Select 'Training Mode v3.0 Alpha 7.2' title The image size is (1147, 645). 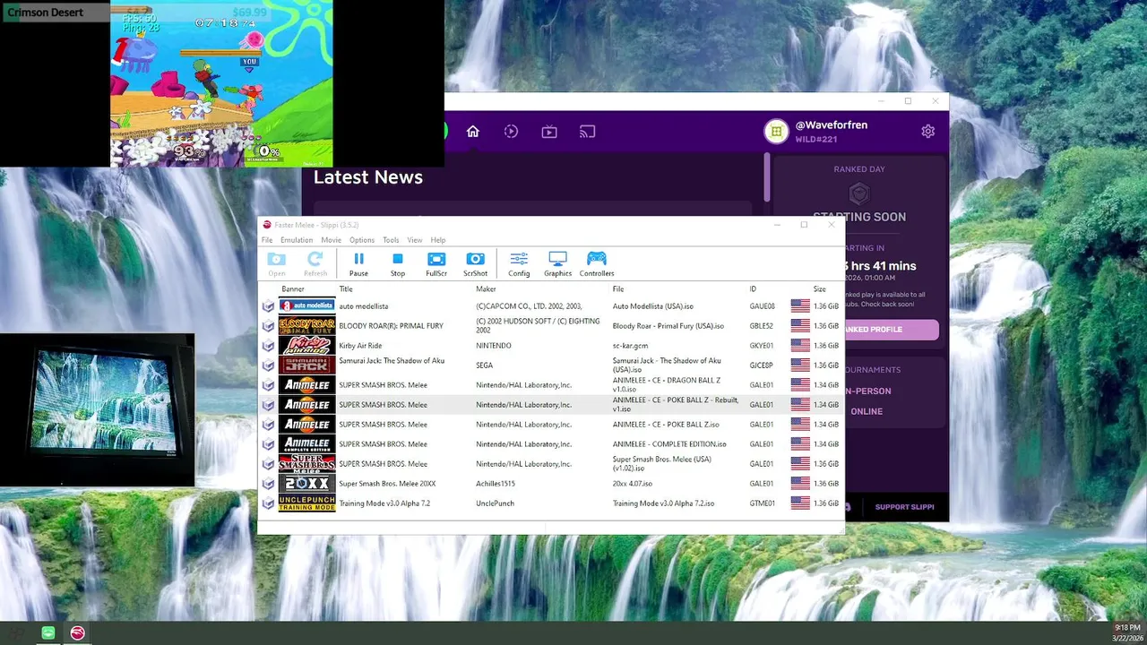pyautogui.click(x=384, y=503)
